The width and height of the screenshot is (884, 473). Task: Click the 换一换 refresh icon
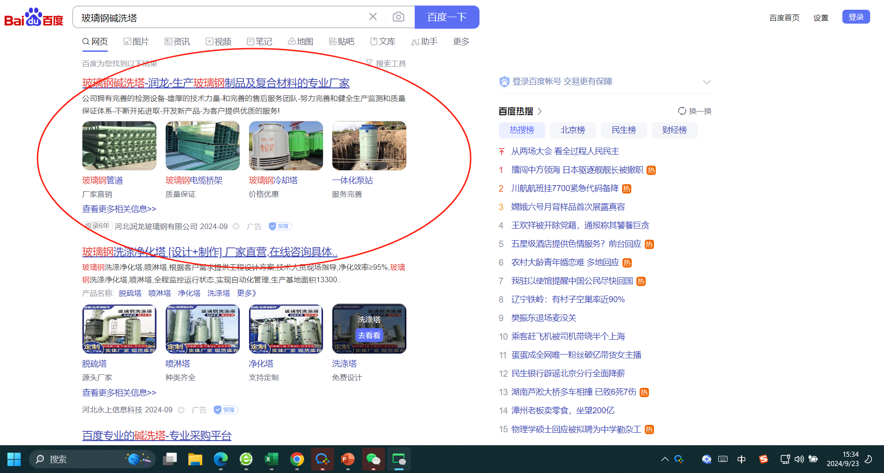(x=682, y=111)
